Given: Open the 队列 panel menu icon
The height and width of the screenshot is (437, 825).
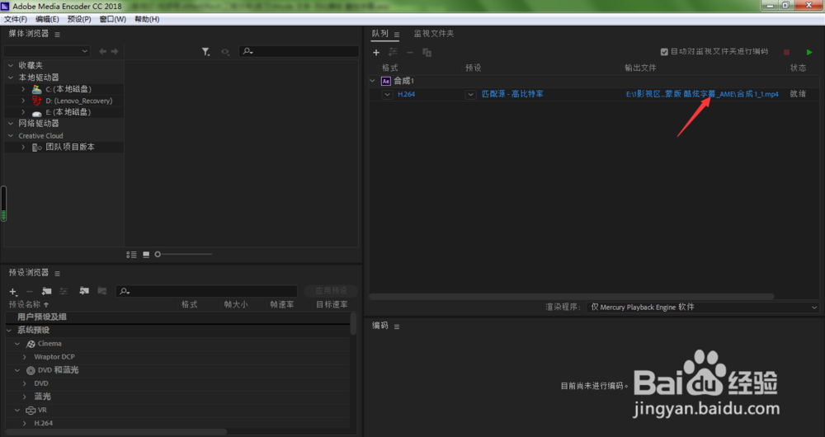Looking at the screenshot, I should (x=397, y=35).
